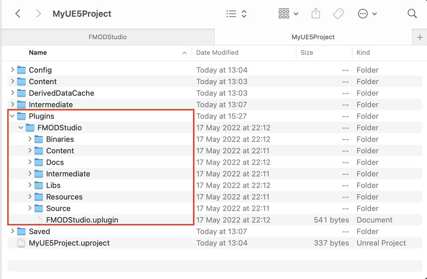
Task: Select the FMODStudio folder row name
Action: (60, 128)
